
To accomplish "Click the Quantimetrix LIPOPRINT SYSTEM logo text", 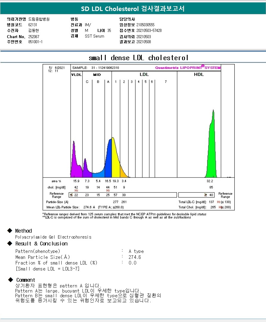I will coord(188,68).
